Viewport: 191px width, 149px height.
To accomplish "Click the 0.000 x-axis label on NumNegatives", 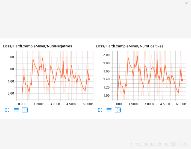I will (x=22, y=104).
